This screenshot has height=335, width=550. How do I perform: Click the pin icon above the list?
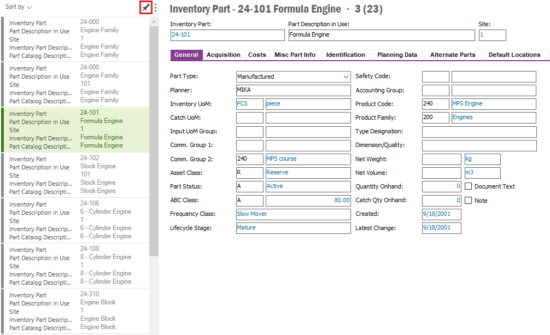[x=145, y=8]
